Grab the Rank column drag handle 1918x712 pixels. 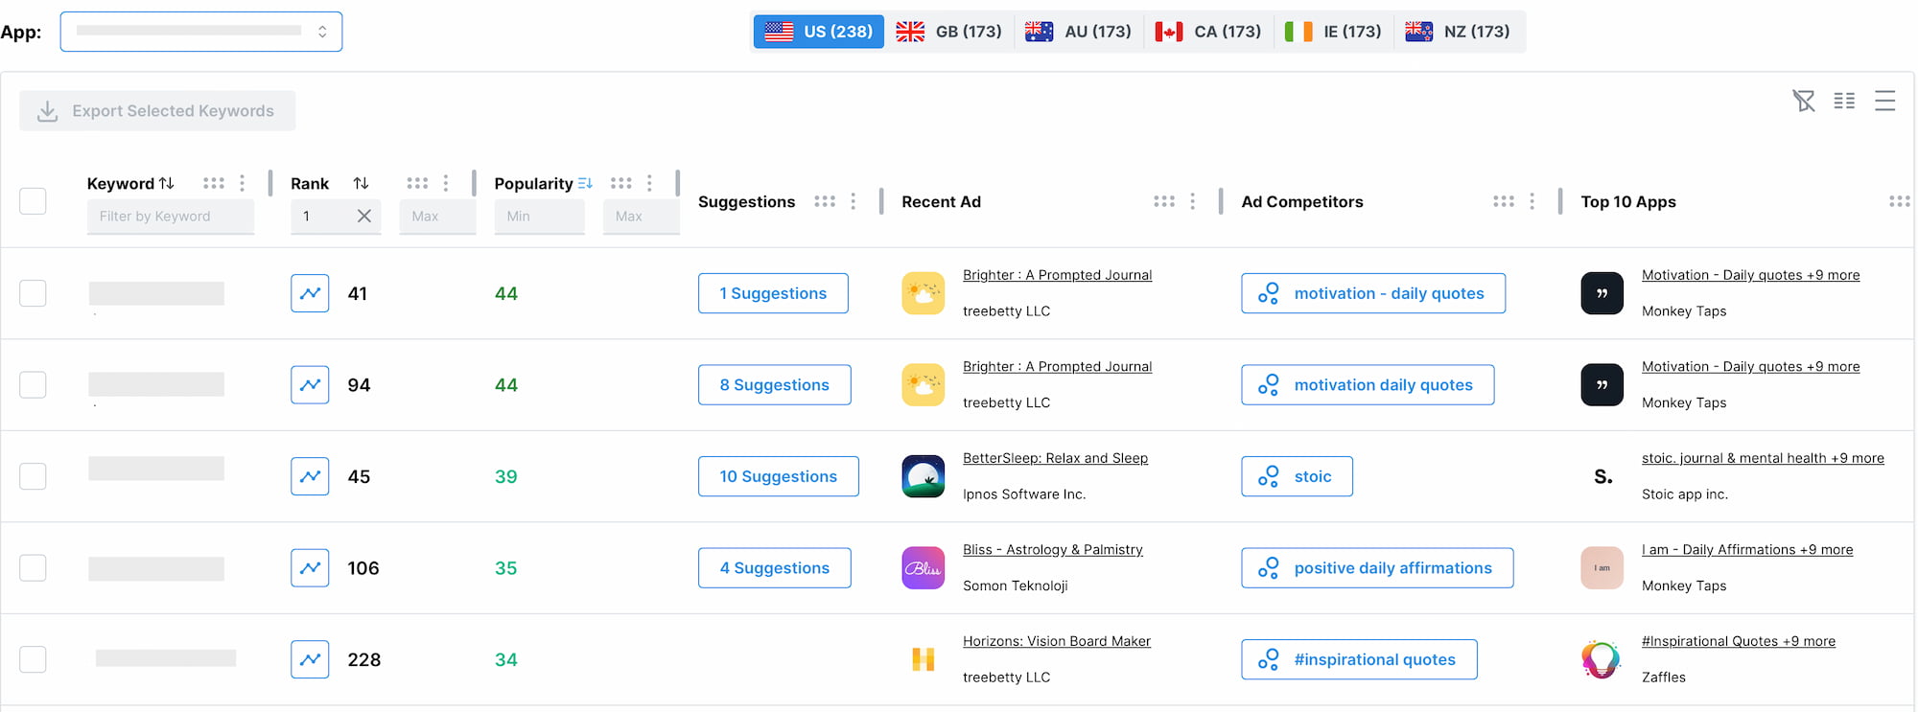pos(417,183)
